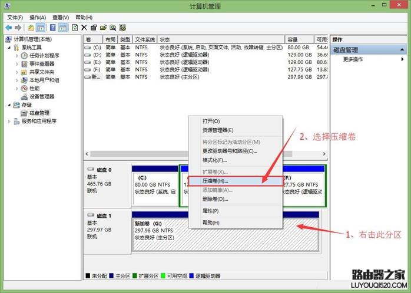The height and width of the screenshot is (293, 411).
Task: Open the 查看(V) menu
Action: tap(61, 18)
